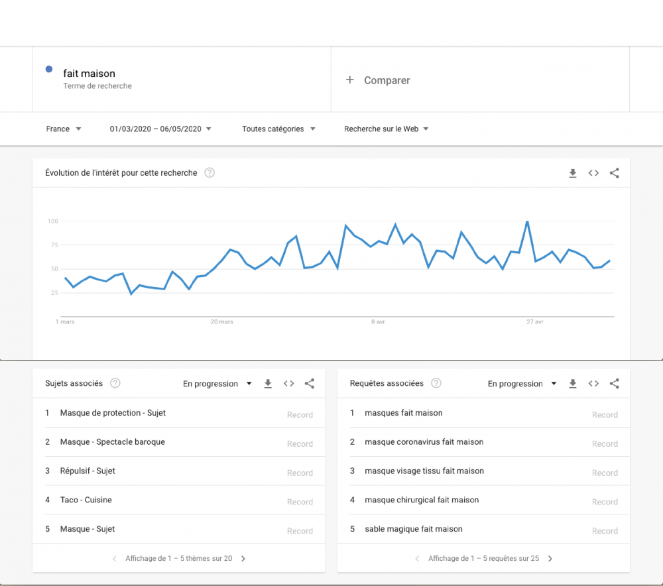
Task: Open topic Masque de protection - Sujet
Action: click(x=113, y=412)
